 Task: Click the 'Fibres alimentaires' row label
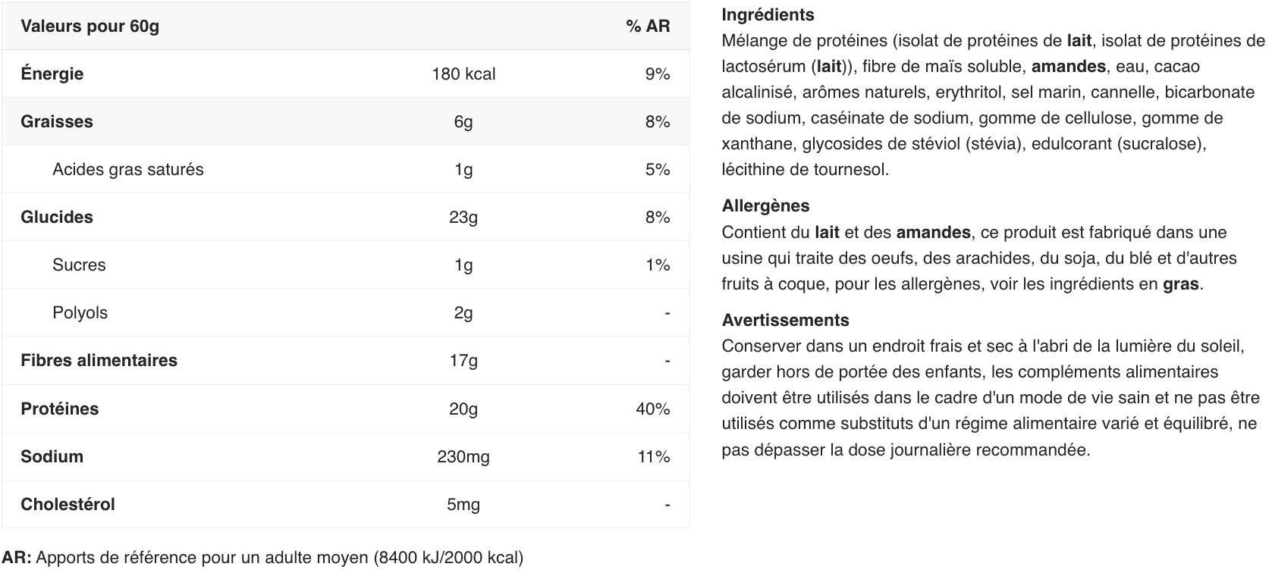click(99, 361)
